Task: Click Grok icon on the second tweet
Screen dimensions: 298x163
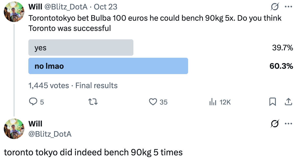Action: click(x=275, y=124)
